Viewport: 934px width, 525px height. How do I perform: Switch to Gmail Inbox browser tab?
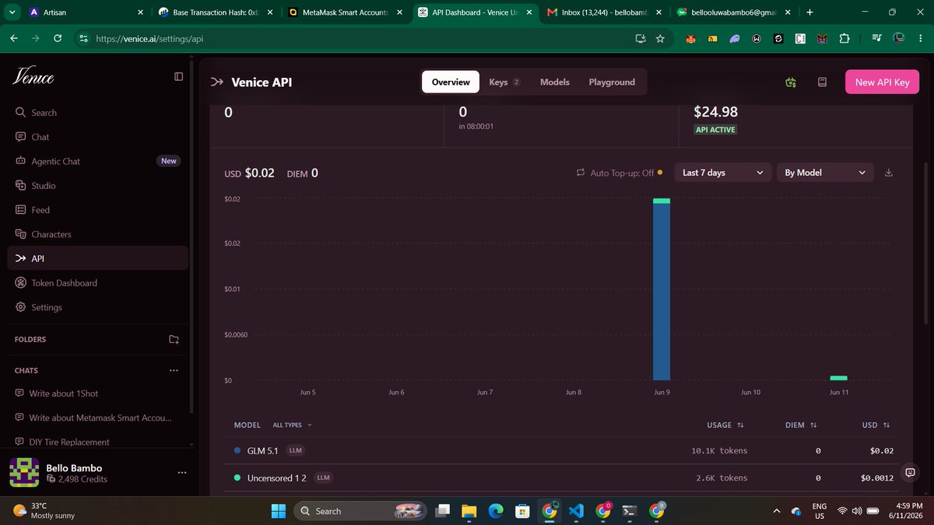[603, 12]
